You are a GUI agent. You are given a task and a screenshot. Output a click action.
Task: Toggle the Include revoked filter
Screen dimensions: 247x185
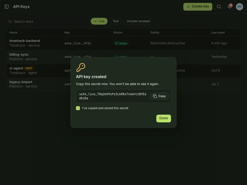[138, 21]
